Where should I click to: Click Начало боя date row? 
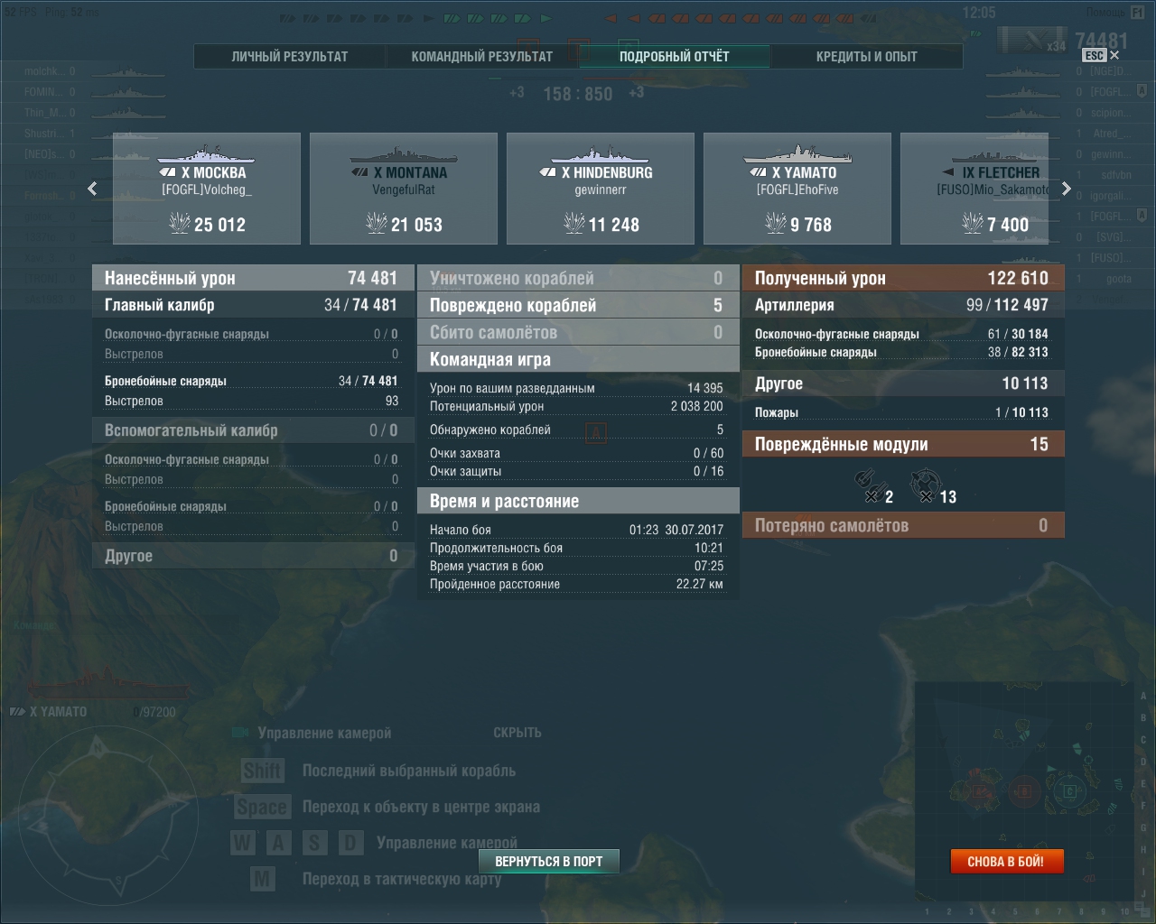pyautogui.click(x=578, y=530)
